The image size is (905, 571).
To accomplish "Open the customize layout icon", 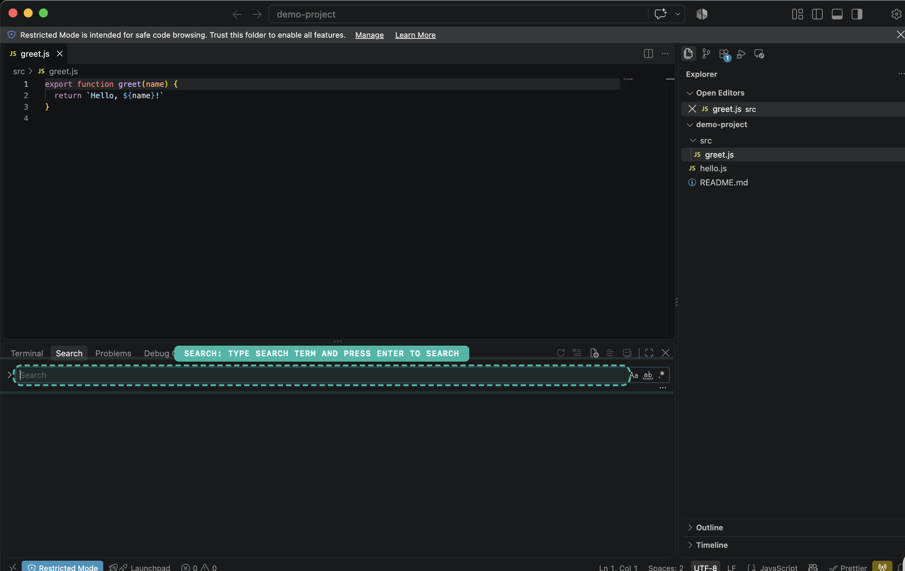I will 797,14.
